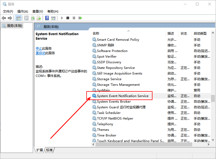Image resolution: width=216 pixels, height=159 pixels.
Task: Switch to the 标准 tab
Action: (49, 150)
